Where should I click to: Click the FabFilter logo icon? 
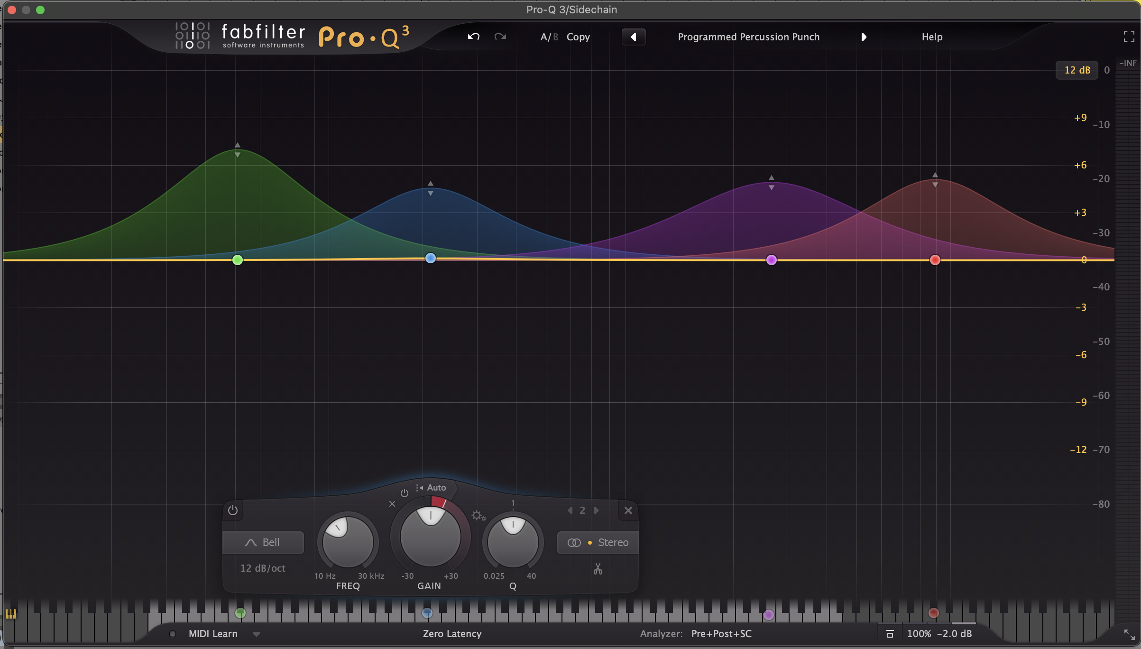click(x=192, y=36)
